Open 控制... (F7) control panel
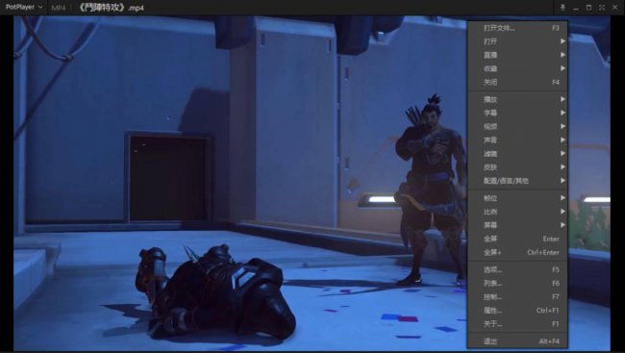 coord(517,297)
